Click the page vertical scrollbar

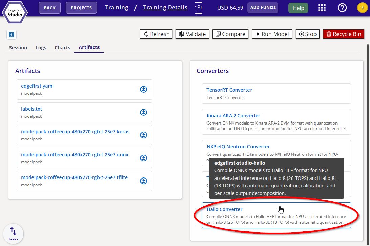pyautogui.click(x=368, y=145)
